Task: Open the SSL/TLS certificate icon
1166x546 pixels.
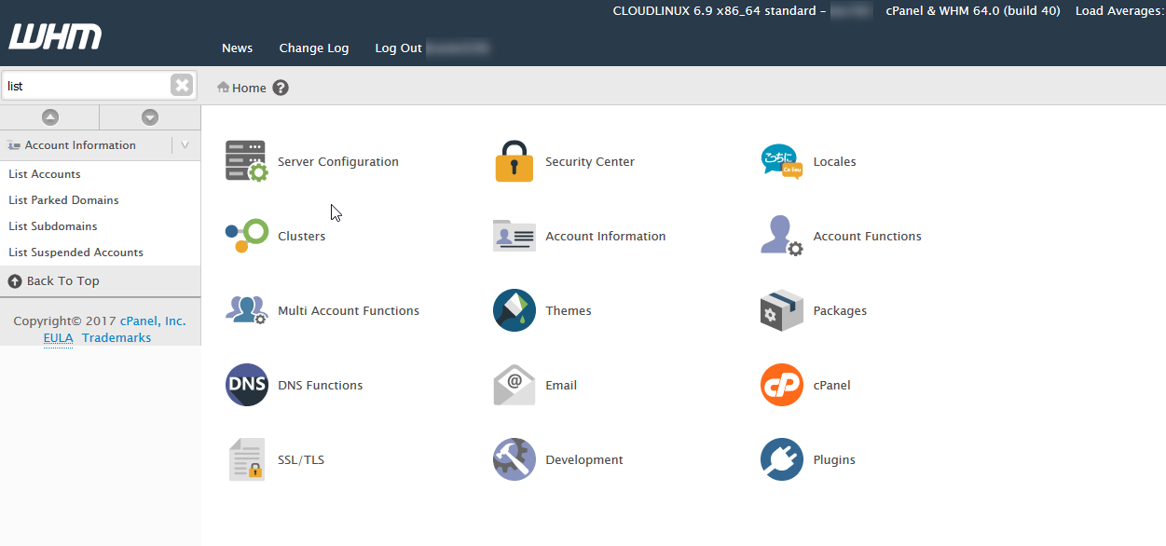Action: [x=246, y=459]
